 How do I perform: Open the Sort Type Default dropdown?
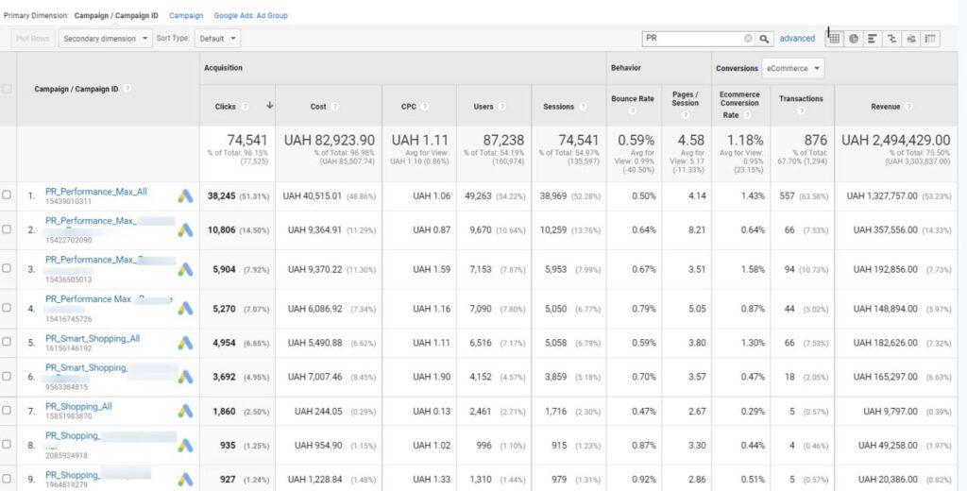click(x=217, y=39)
